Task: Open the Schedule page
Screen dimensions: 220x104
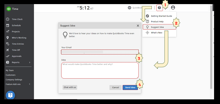Action: [x=16, y=25]
